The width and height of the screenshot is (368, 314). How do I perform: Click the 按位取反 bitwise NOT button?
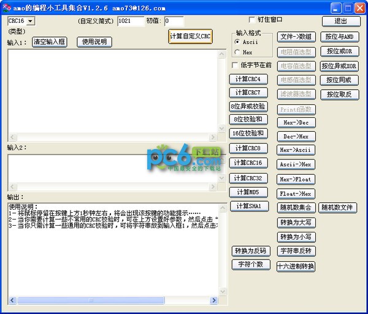pos(339,94)
